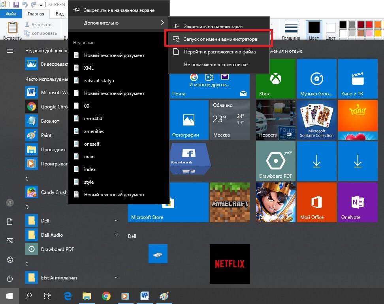Open Проводник from the app list

point(47,149)
